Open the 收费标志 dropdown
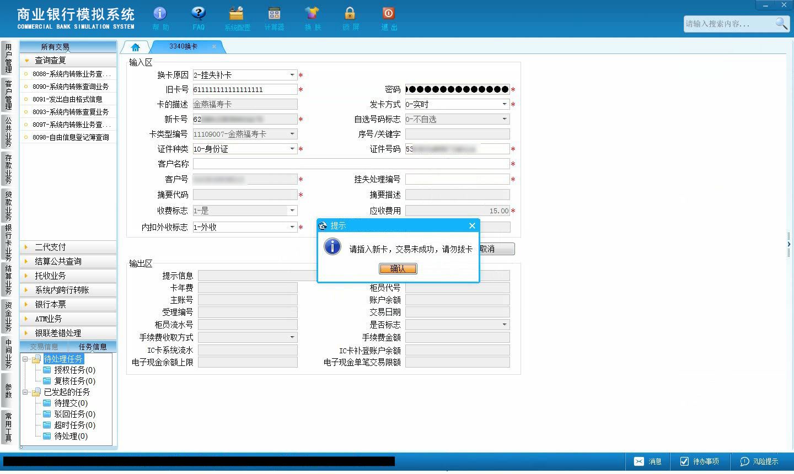 click(x=292, y=211)
